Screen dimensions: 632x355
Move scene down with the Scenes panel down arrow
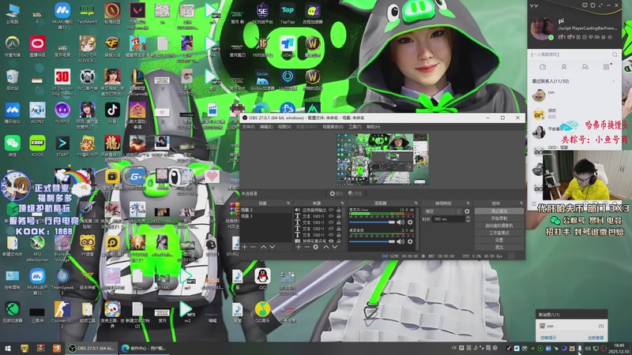(x=272, y=247)
